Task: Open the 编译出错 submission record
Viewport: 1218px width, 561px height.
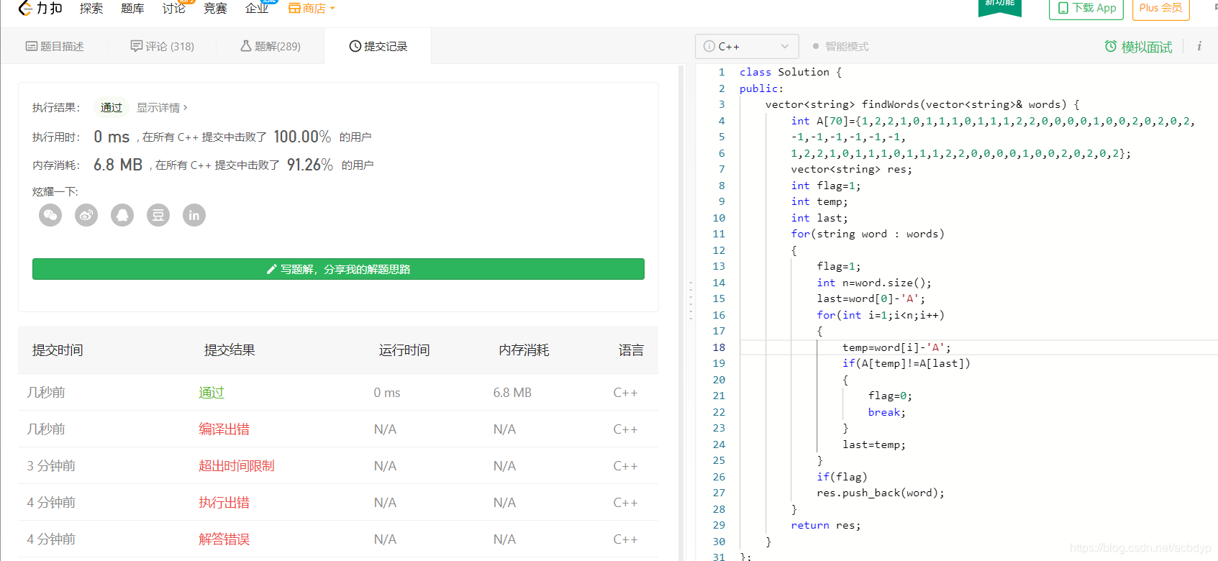Action: coord(224,429)
